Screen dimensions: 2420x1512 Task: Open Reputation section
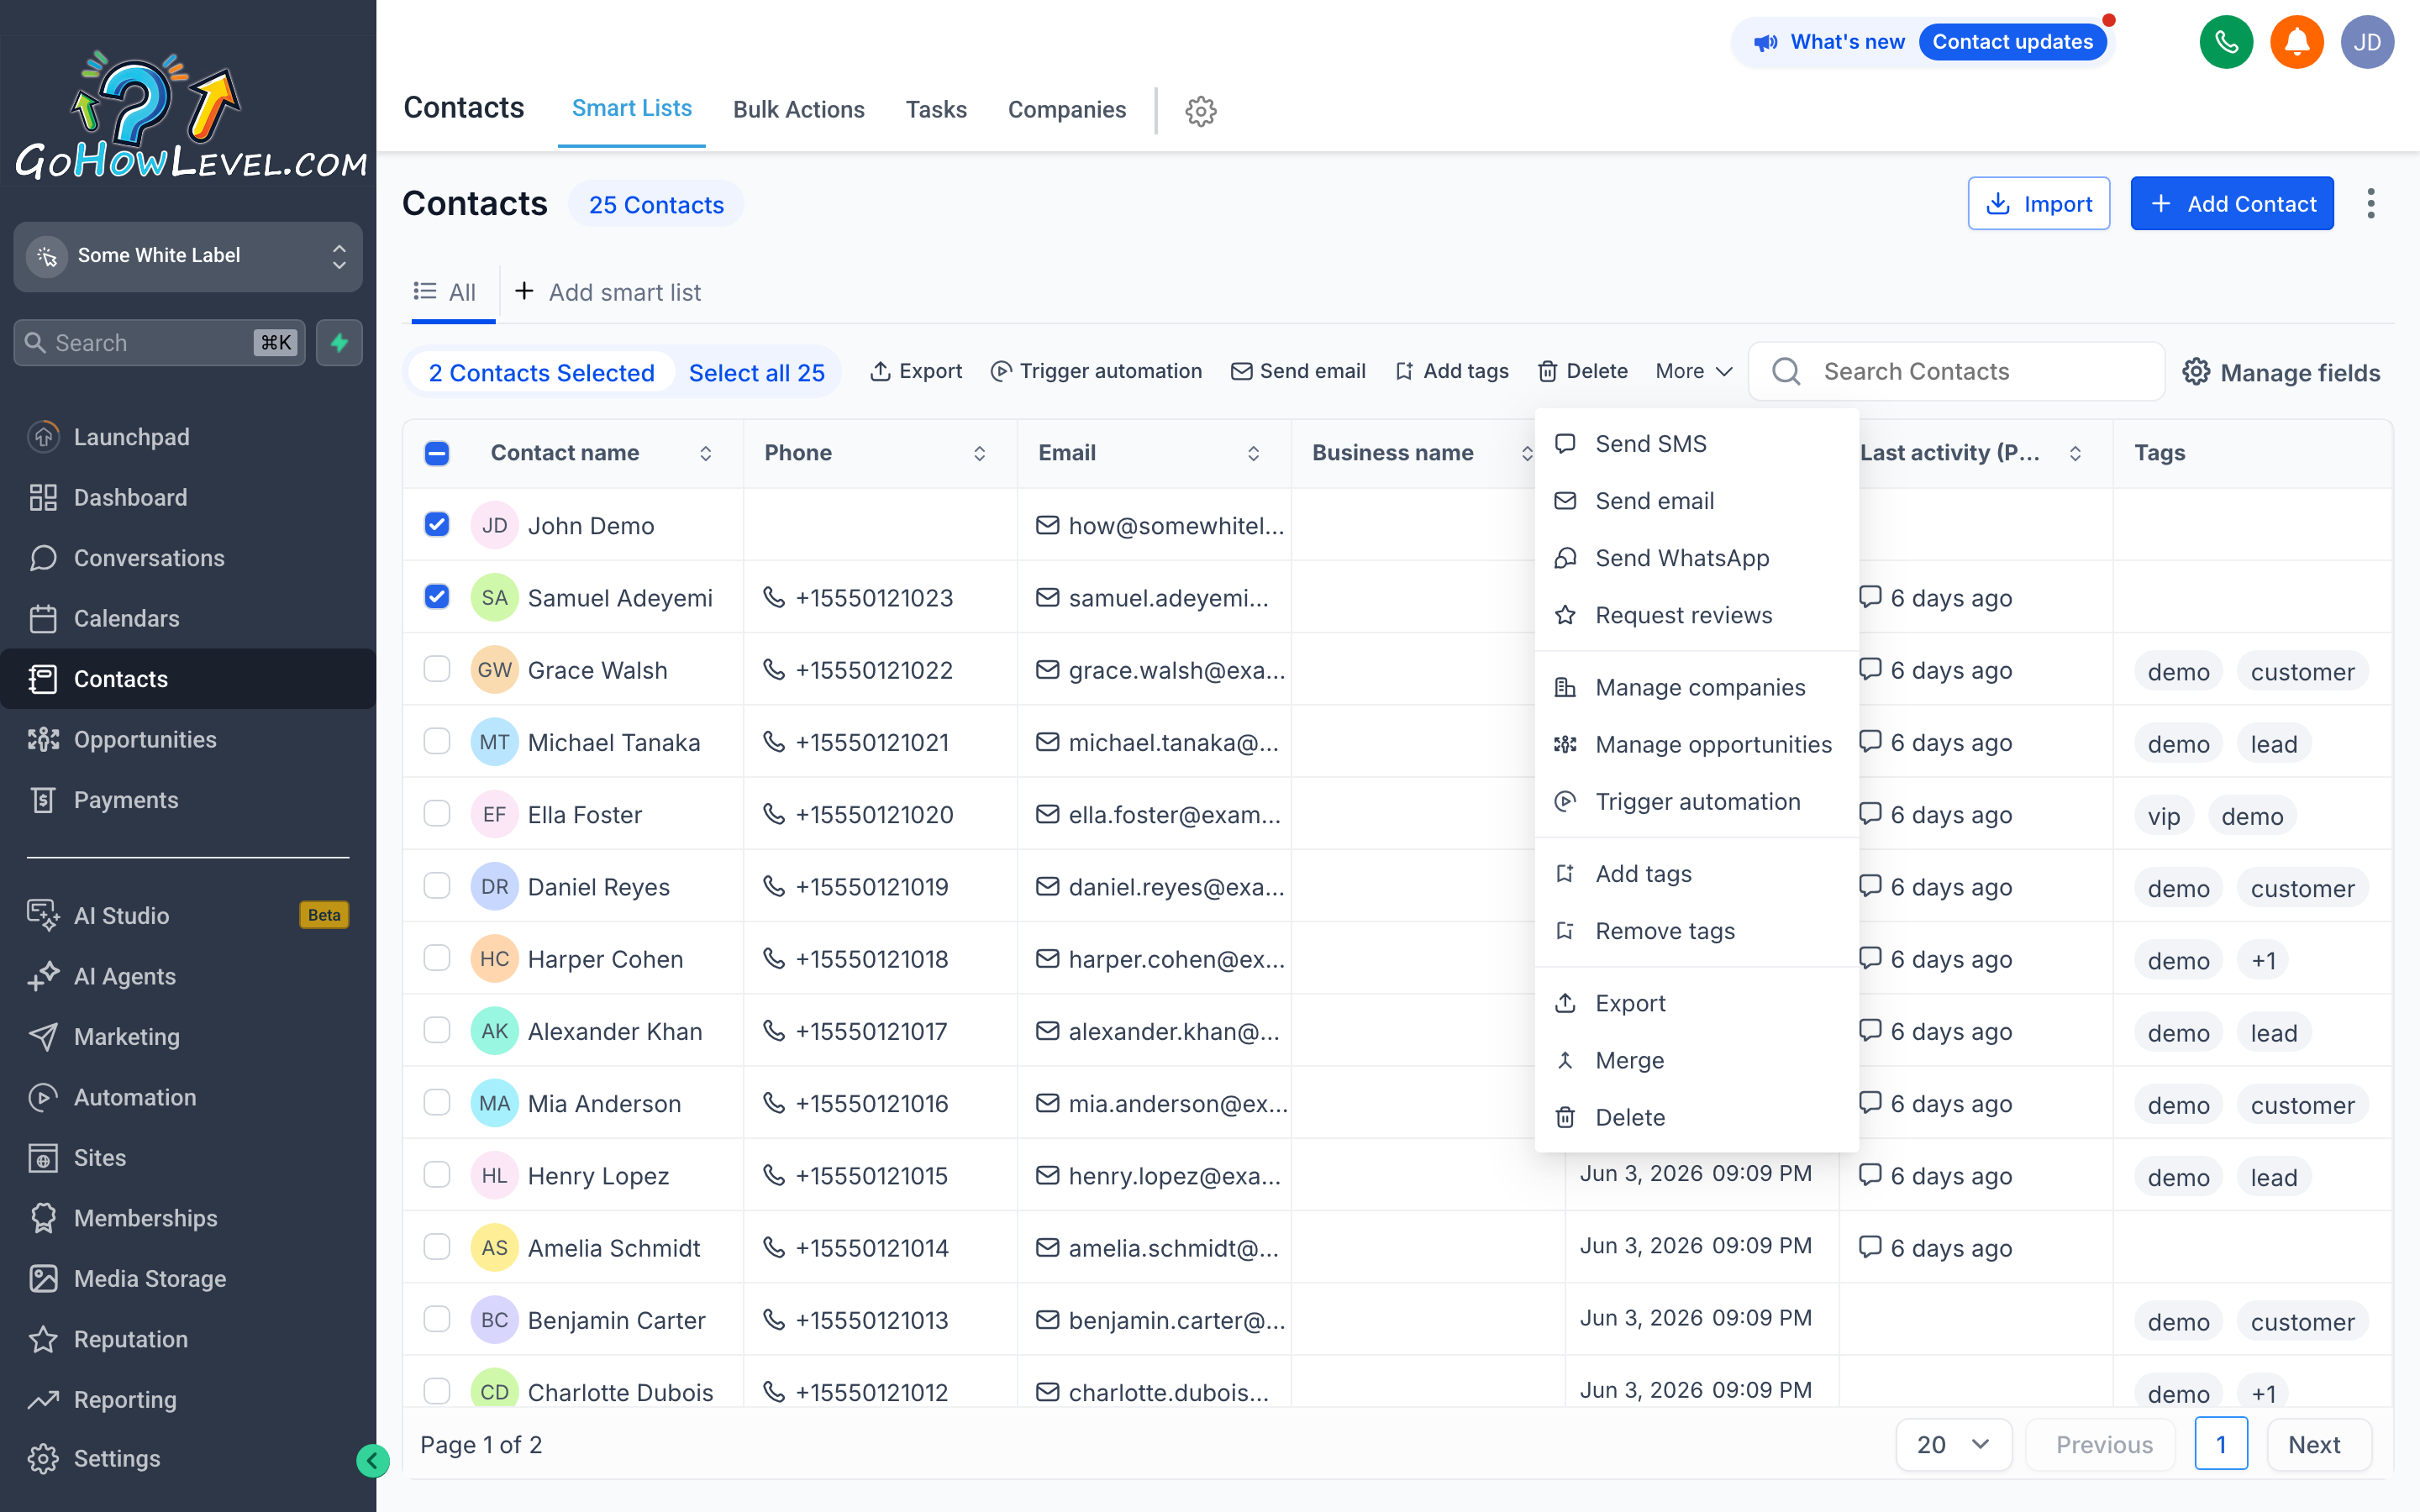188,1339
